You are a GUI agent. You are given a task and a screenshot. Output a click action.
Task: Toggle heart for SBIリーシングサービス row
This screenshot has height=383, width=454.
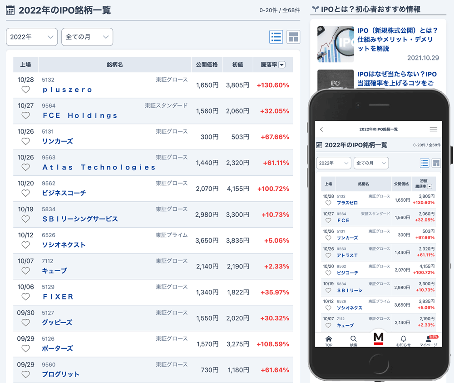(26, 219)
